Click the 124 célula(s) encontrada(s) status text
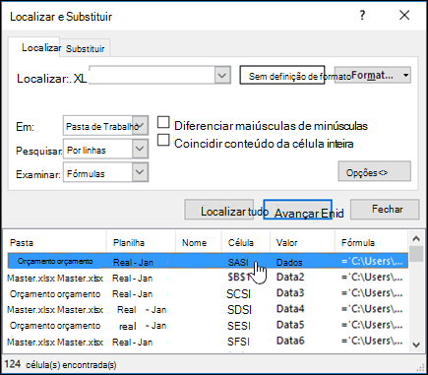Image resolution: width=428 pixels, height=375 pixels. click(x=60, y=364)
